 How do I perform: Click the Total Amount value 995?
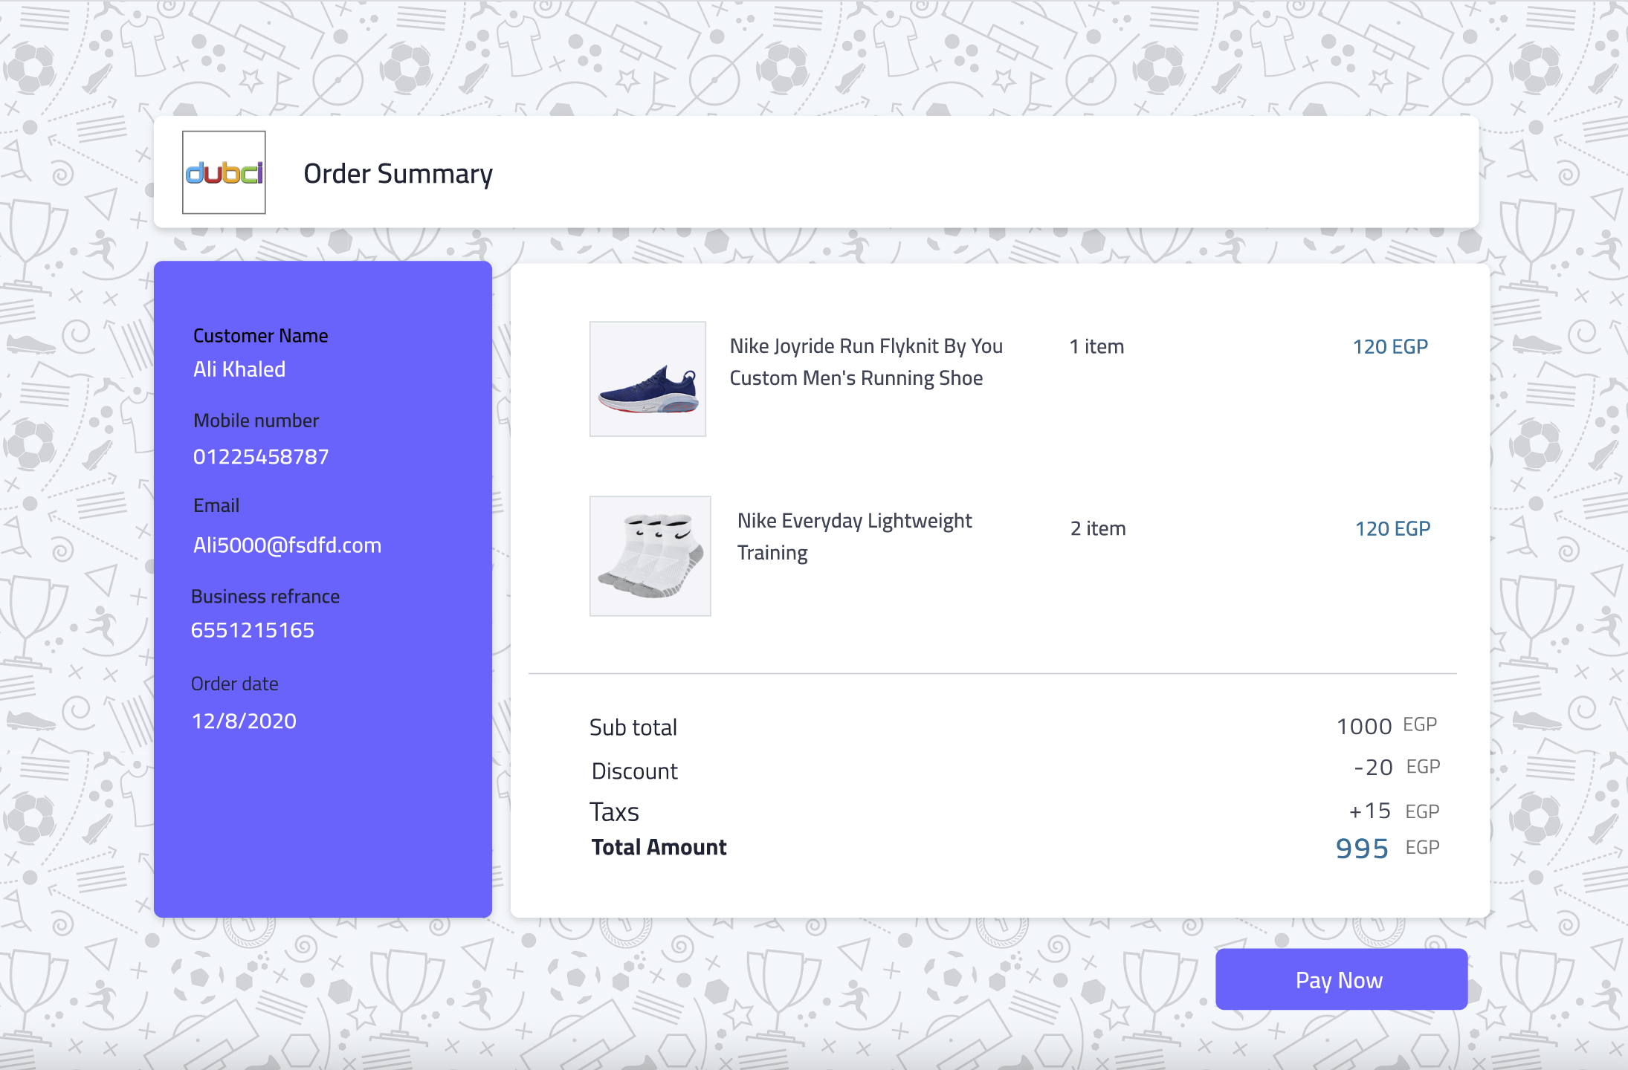[x=1362, y=848]
